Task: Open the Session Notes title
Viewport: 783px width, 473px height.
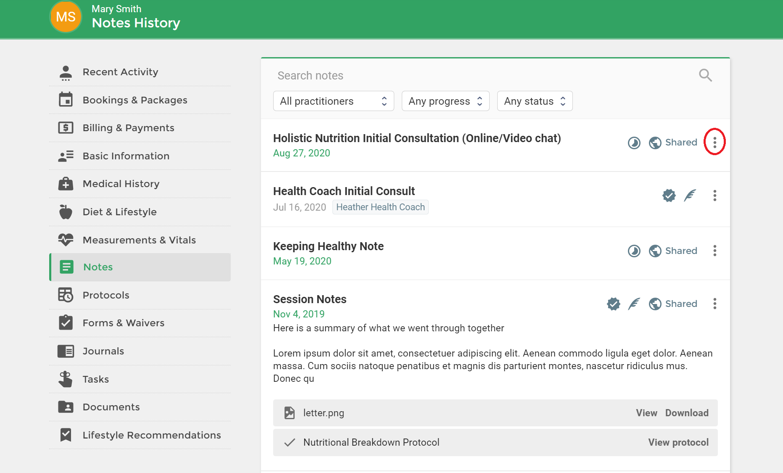Action: point(310,299)
